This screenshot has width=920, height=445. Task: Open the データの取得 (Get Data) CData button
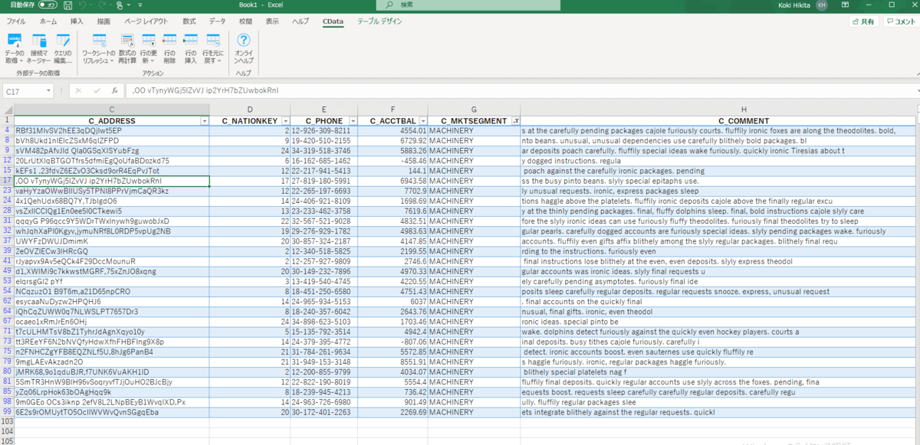15,47
